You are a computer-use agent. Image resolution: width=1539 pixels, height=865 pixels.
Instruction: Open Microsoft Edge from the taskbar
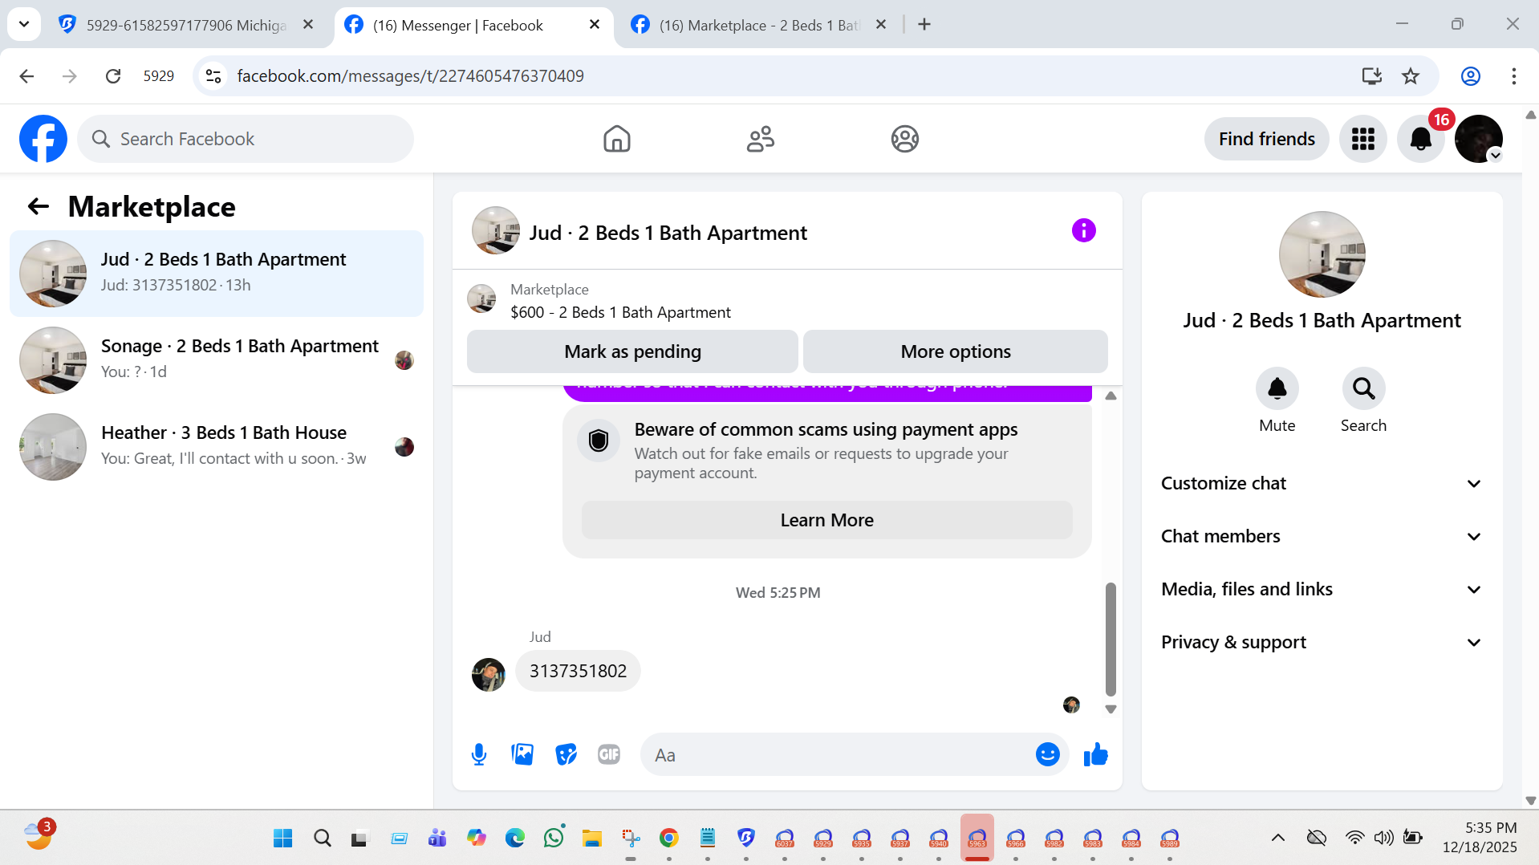pyautogui.click(x=514, y=839)
